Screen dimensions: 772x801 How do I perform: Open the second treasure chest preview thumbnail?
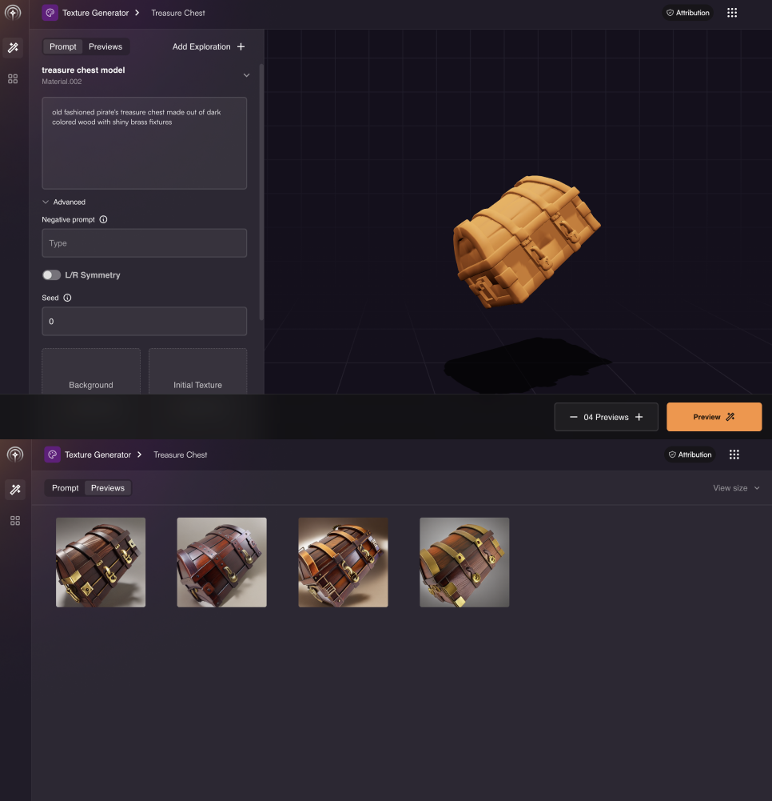[x=222, y=563]
